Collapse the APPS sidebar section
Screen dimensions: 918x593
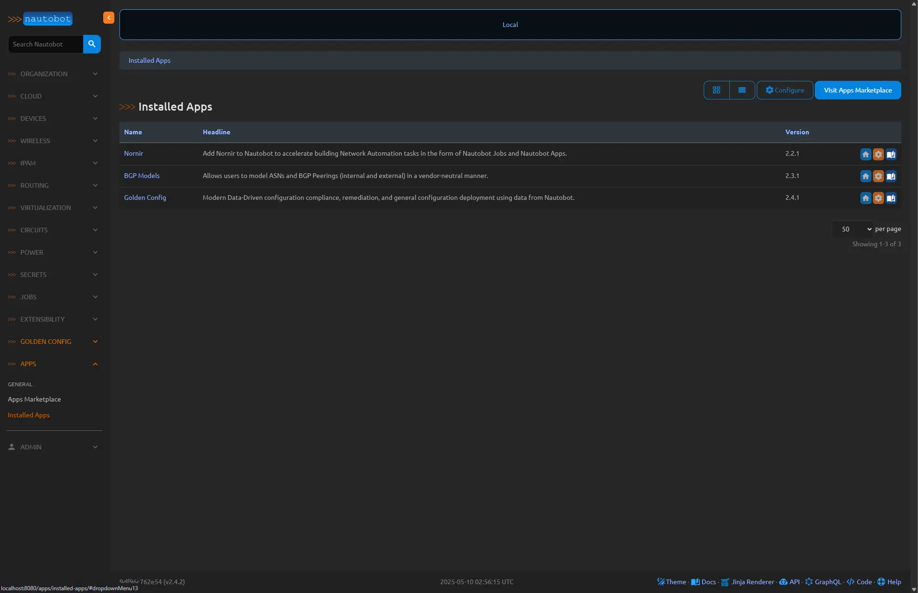coord(53,364)
